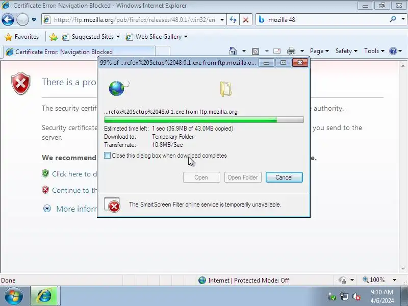Go back with the Back arrow button

8,19
